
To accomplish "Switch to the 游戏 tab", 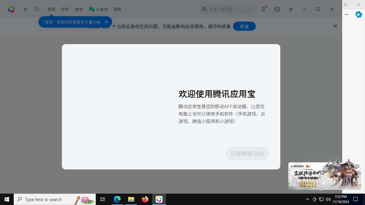I will [x=79, y=9].
